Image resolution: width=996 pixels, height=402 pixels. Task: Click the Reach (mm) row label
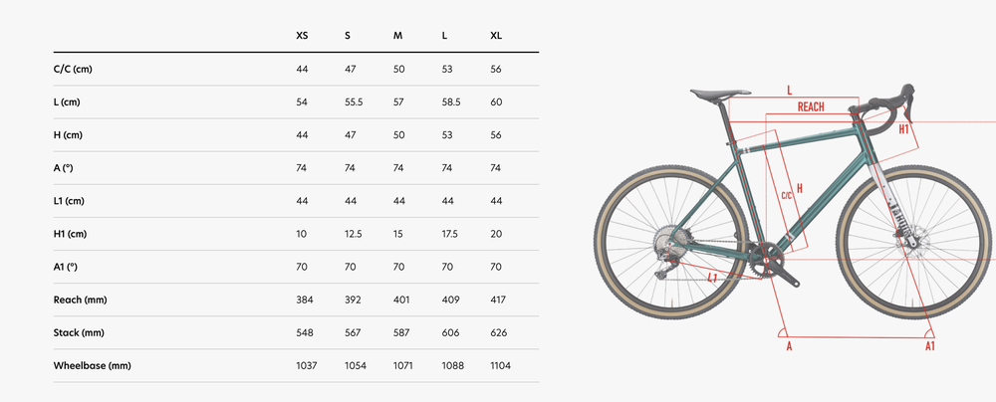click(x=81, y=300)
